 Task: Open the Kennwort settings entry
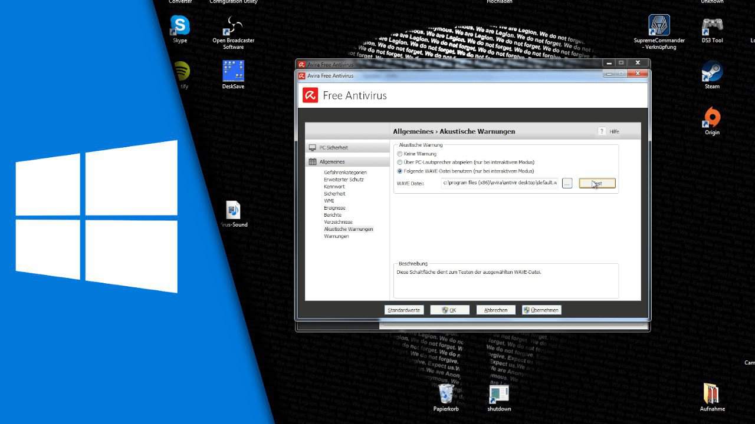click(334, 187)
